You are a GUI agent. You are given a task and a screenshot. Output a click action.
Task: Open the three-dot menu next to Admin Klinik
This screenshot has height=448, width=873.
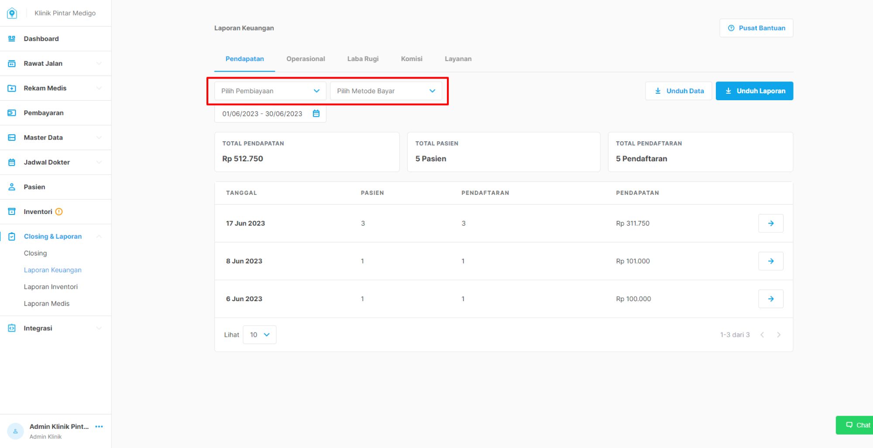(99, 427)
